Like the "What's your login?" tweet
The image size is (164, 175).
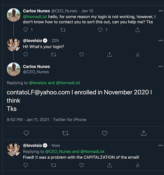(x=81, y=55)
